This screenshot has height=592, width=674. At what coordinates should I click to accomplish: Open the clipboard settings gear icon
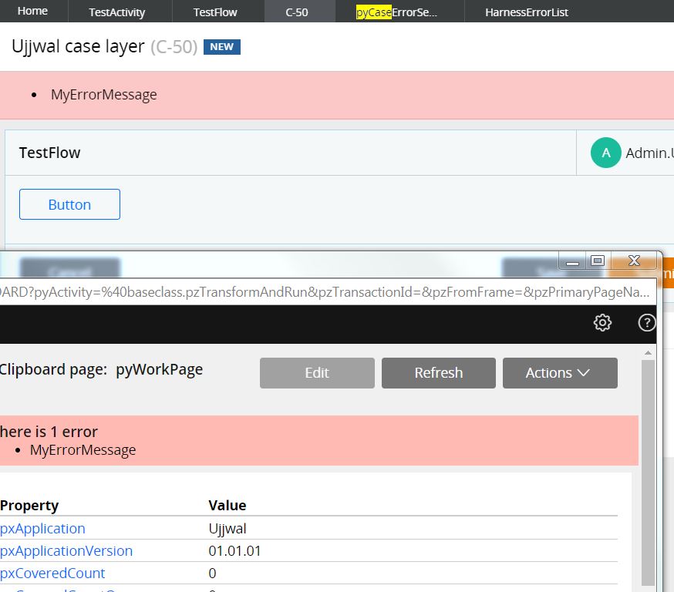click(x=602, y=322)
